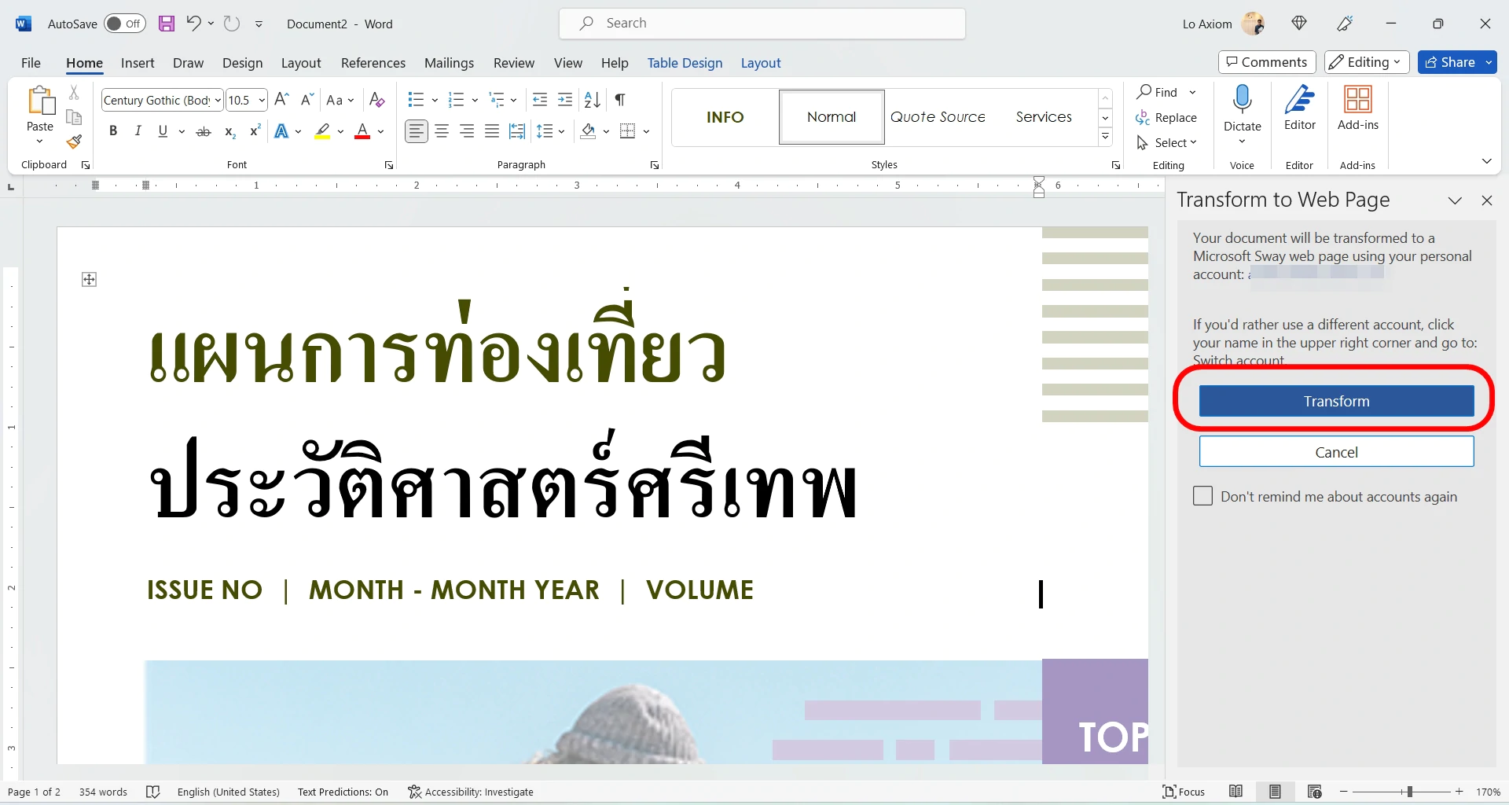Open References tab
Viewport: 1509px width, 805px height.
373,63
